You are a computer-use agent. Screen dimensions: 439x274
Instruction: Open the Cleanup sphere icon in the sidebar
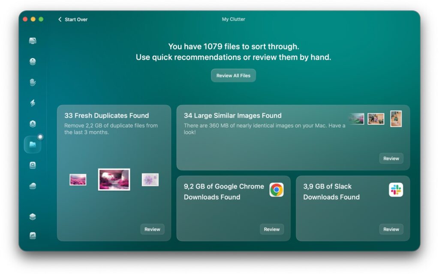pos(33,62)
